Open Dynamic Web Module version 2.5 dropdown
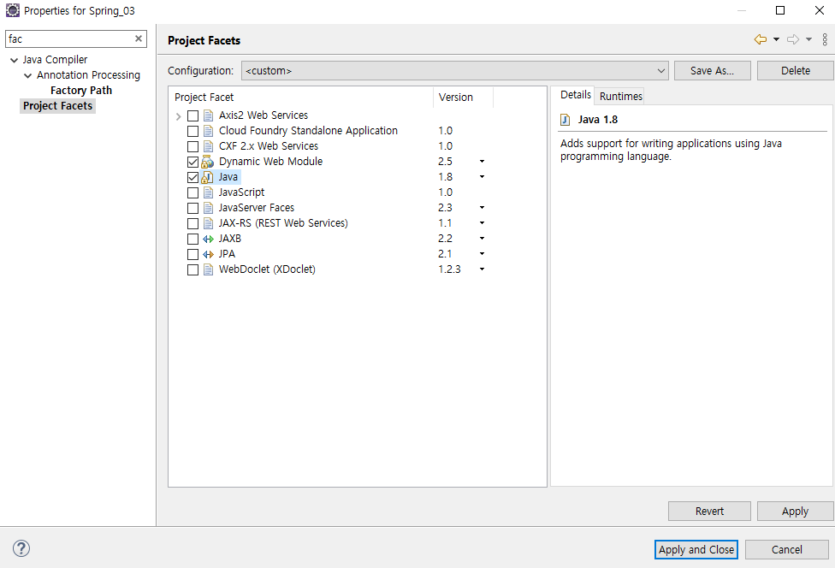Viewport: 835px width, 568px height. coord(482,162)
